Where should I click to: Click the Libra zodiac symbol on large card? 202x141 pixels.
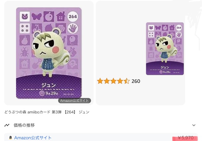tap(42, 93)
